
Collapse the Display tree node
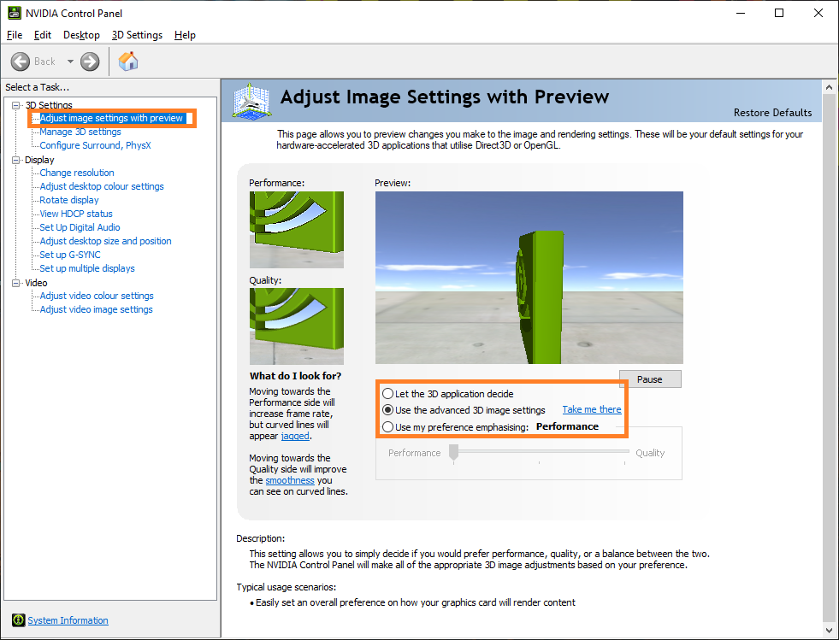point(16,160)
